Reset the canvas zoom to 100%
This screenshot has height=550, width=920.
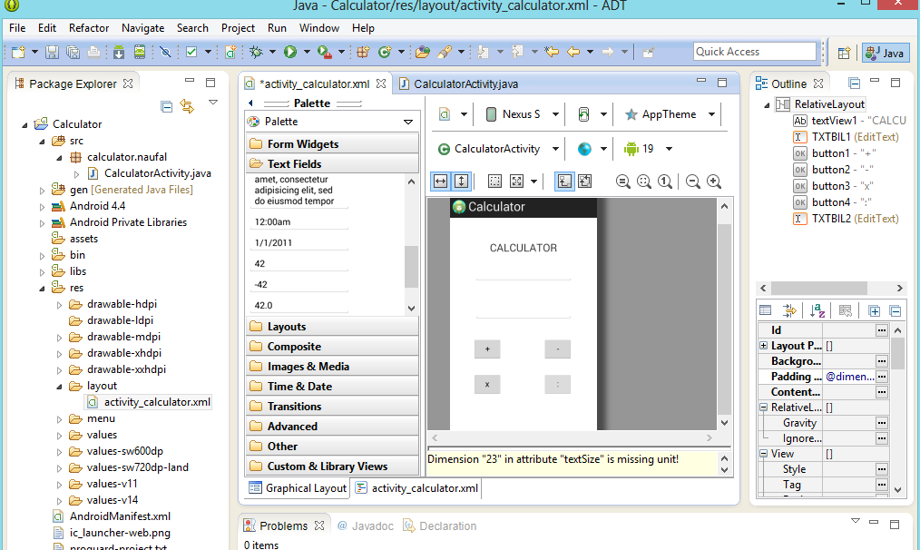point(666,181)
